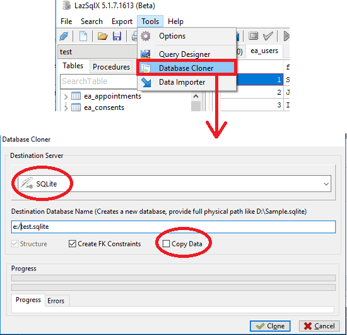Click the new blank document icon
The height and width of the screenshot is (335, 347).
point(83,36)
